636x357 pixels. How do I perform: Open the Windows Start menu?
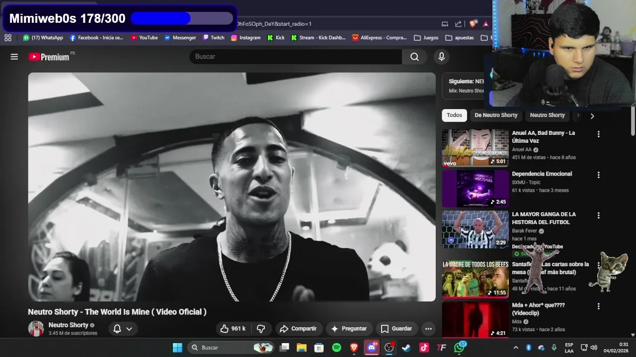(x=177, y=348)
